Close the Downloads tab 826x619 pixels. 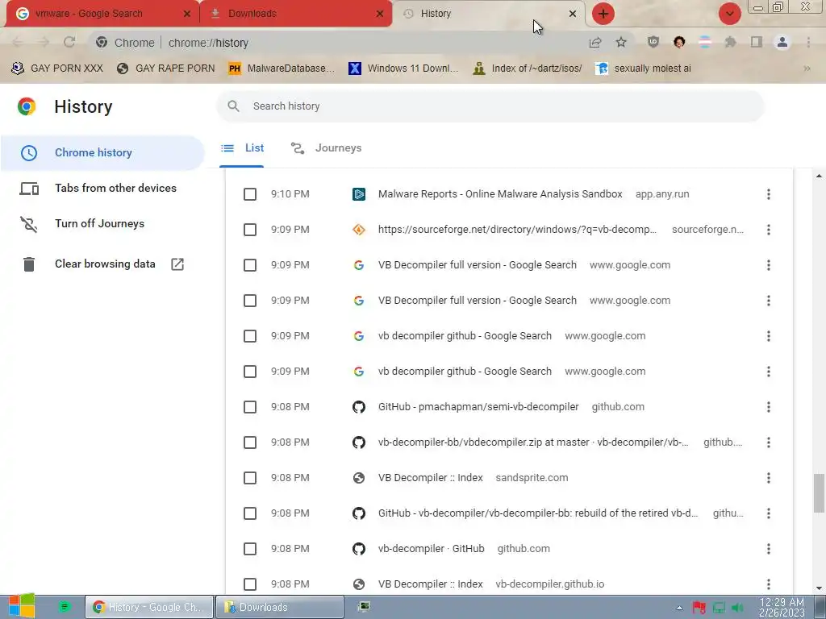(380, 14)
